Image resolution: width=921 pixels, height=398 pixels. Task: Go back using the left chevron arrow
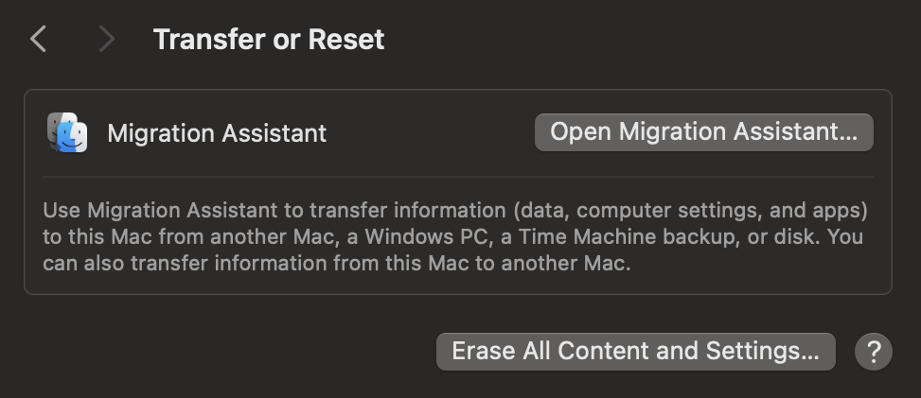point(38,40)
